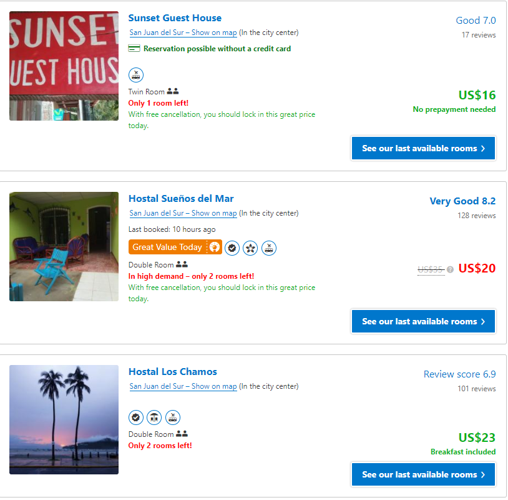Screen dimensions: 508x500
Task: Click Hostal Sueños del Mar verified checkmark badge
Action: pyautogui.click(x=232, y=248)
